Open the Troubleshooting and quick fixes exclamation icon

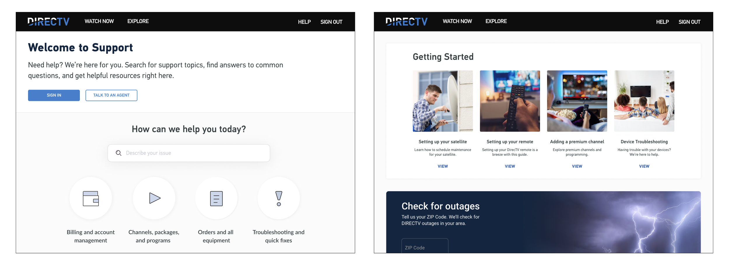click(278, 198)
